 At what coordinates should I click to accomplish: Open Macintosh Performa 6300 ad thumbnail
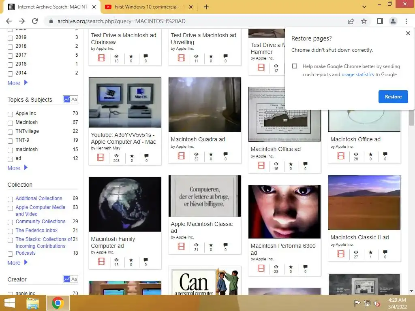284,211
